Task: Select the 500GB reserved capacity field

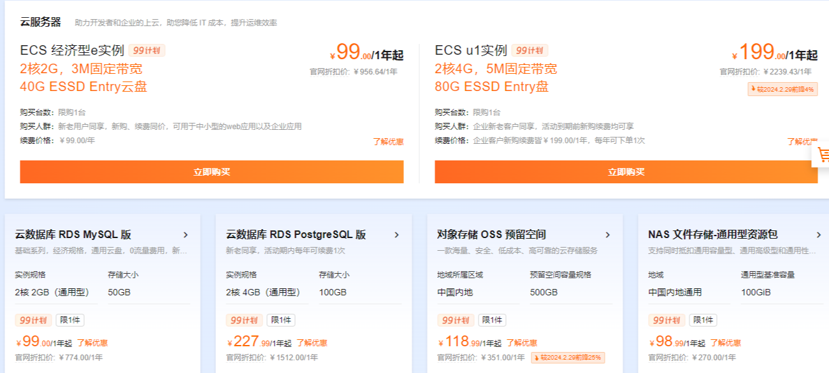Action: [571, 293]
